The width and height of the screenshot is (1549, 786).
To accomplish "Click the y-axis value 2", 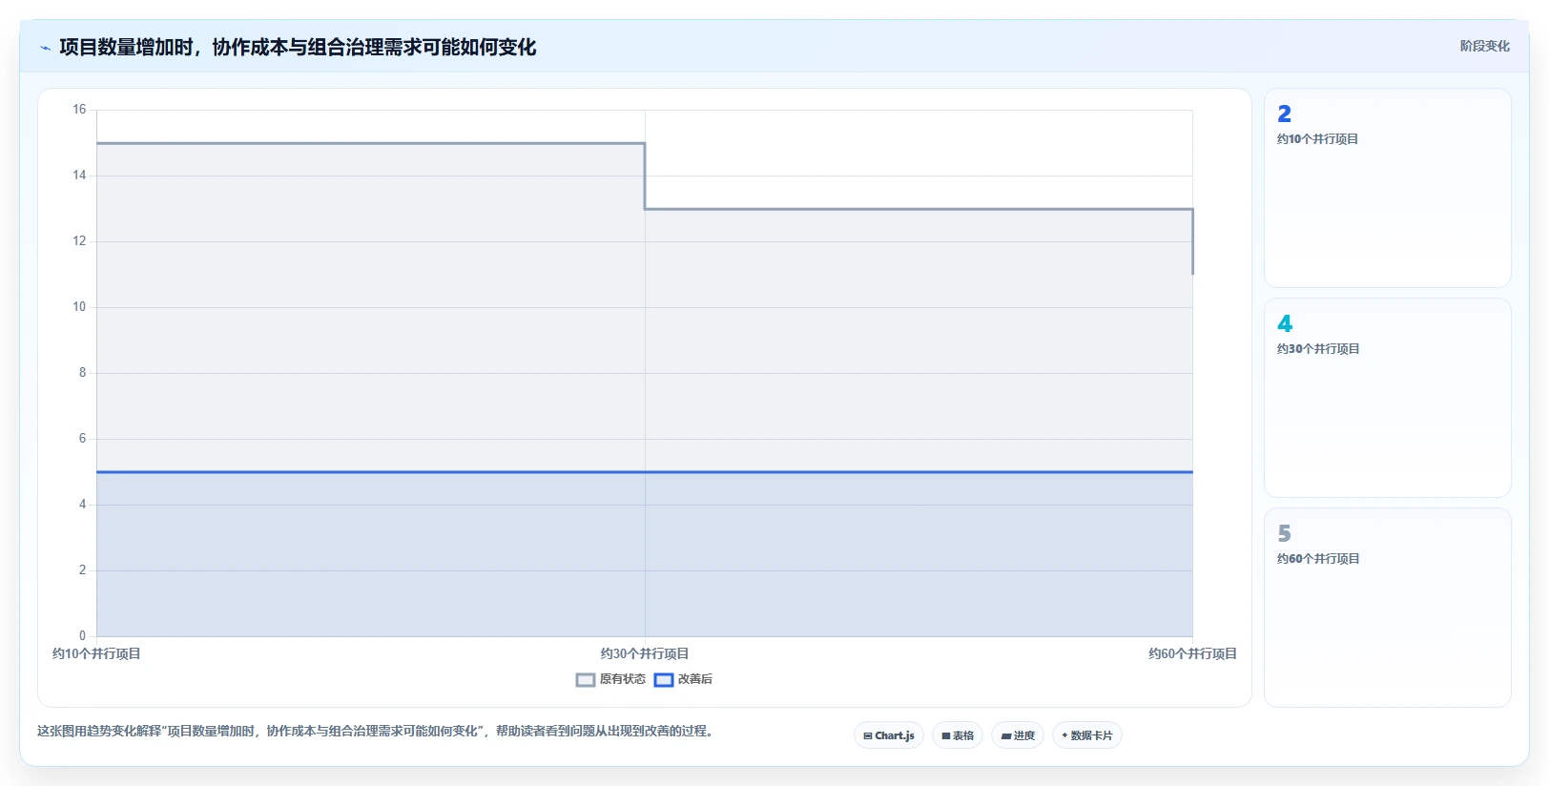I will pyautogui.click(x=82, y=570).
